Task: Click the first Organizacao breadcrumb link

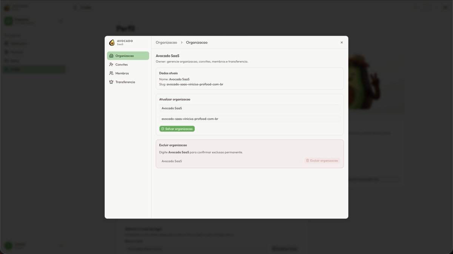Action: (x=166, y=43)
